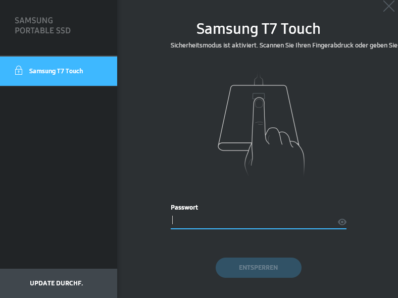Click the fingerprint sensor square on the drive drawing
Image resolution: width=398 pixels, height=298 pixels.
tap(259, 95)
